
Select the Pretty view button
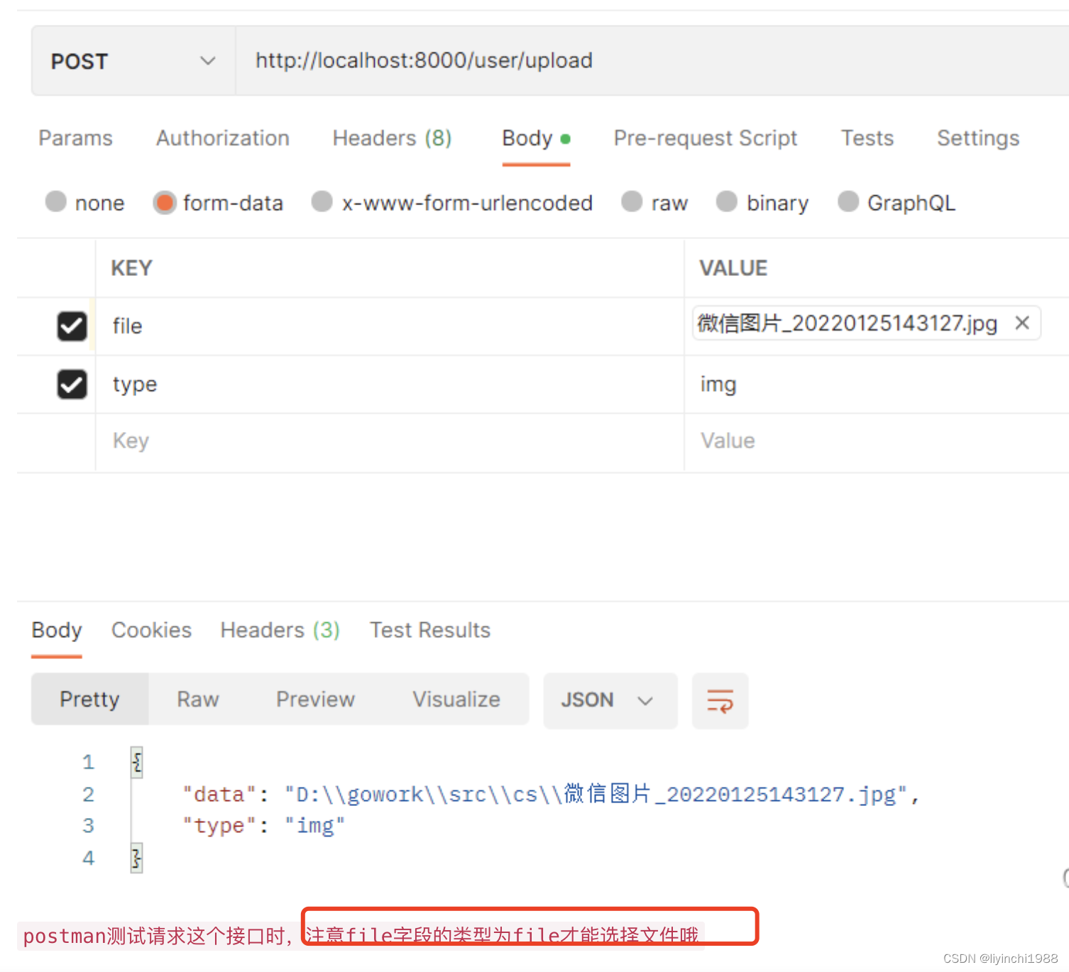pos(90,700)
